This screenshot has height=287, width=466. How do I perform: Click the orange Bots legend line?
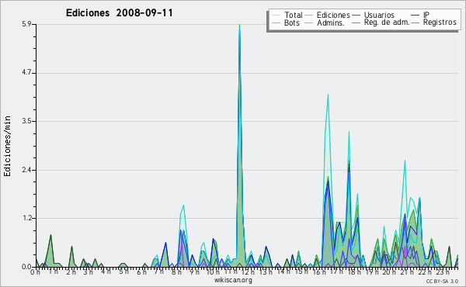[x=276, y=22]
